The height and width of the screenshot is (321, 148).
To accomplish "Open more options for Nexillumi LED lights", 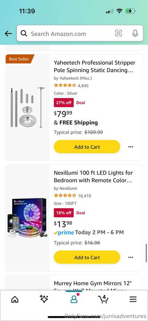I will point(131,257).
